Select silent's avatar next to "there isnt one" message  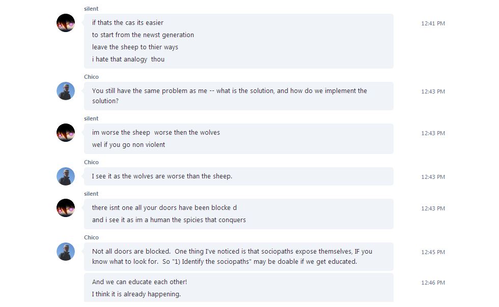coord(66,208)
